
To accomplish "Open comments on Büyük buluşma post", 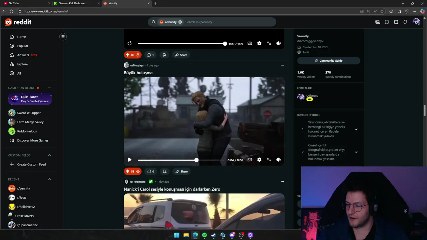I will [151, 171].
